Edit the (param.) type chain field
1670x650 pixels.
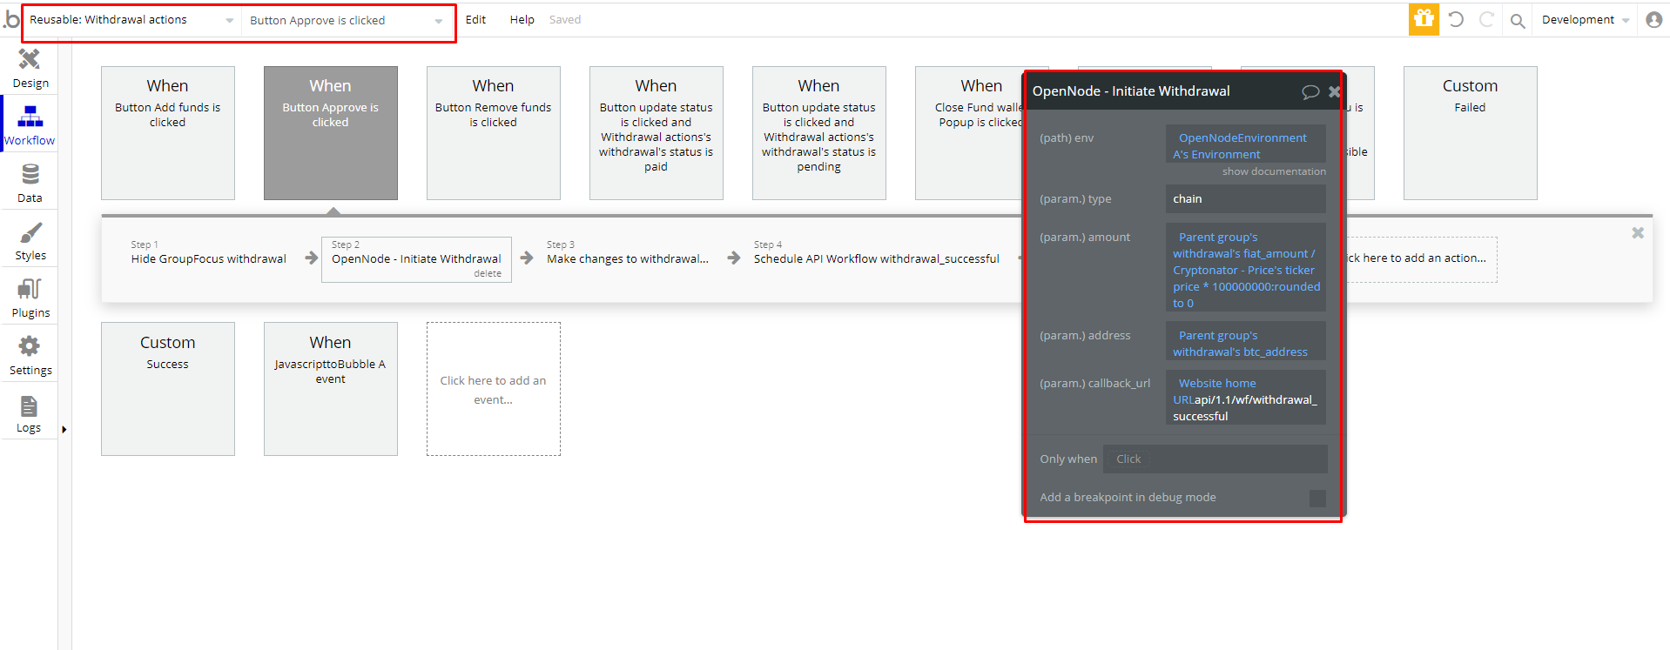tap(1246, 198)
